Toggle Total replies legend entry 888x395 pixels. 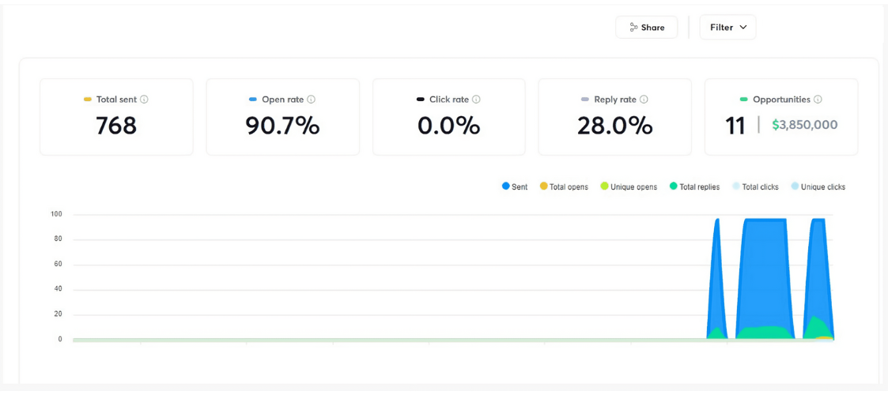[x=694, y=187]
